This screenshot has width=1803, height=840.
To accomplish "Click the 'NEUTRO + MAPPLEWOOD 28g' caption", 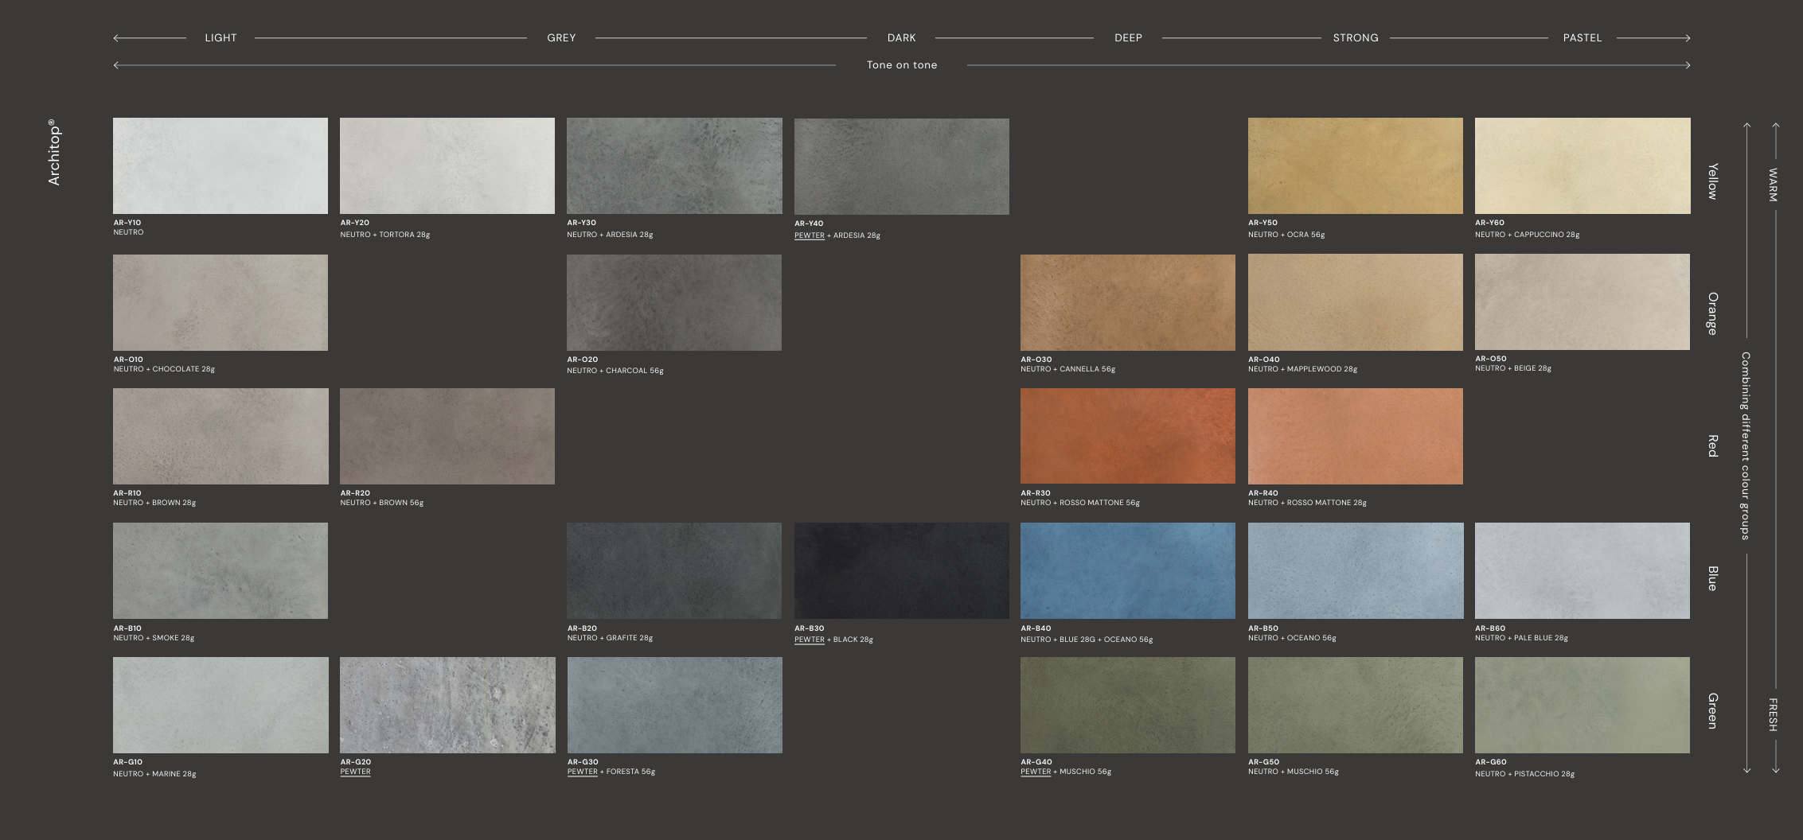I will click(x=1303, y=369).
